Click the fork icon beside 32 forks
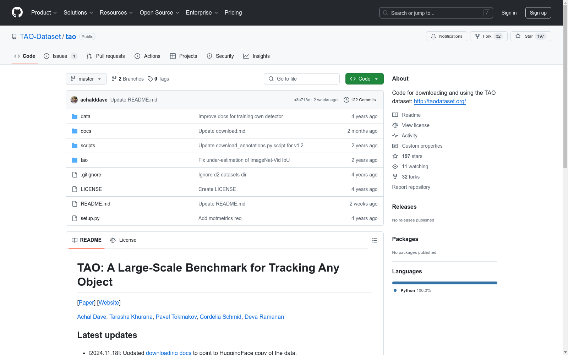This screenshot has width=568, height=355. pos(395,177)
